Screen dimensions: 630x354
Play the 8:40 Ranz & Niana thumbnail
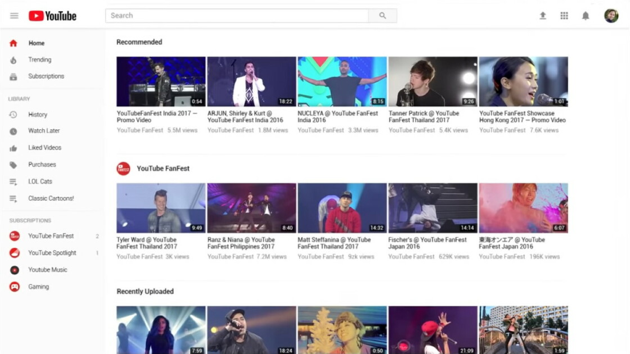click(x=251, y=208)
